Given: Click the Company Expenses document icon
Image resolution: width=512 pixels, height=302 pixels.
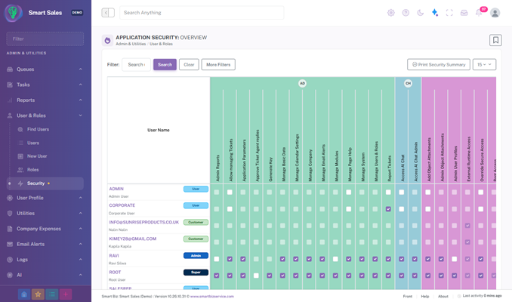Looking at the screenshot, I should (x=10, y=229).
